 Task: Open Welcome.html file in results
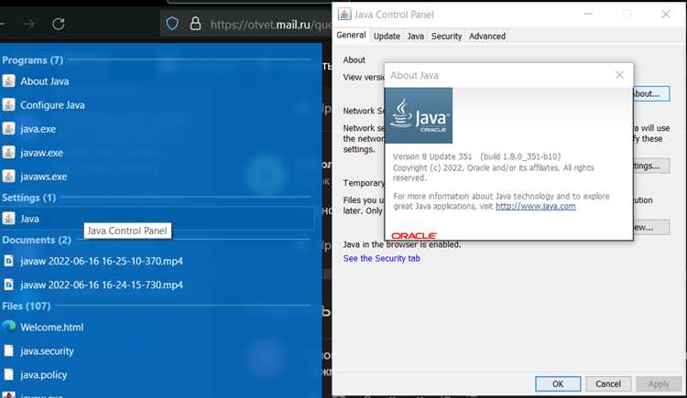click(51, 327)
